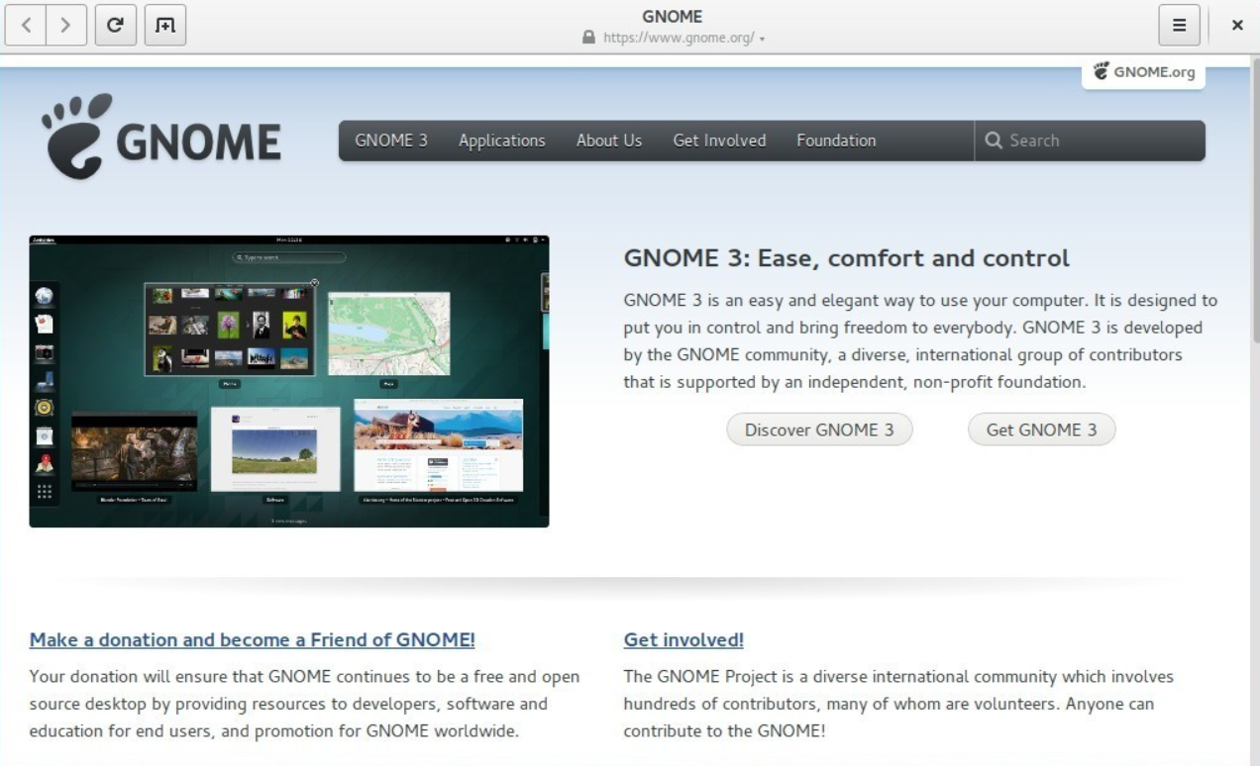1260x766 pixels.
Task: Go forward using the browser forward arrow
Action: [66, 26]
